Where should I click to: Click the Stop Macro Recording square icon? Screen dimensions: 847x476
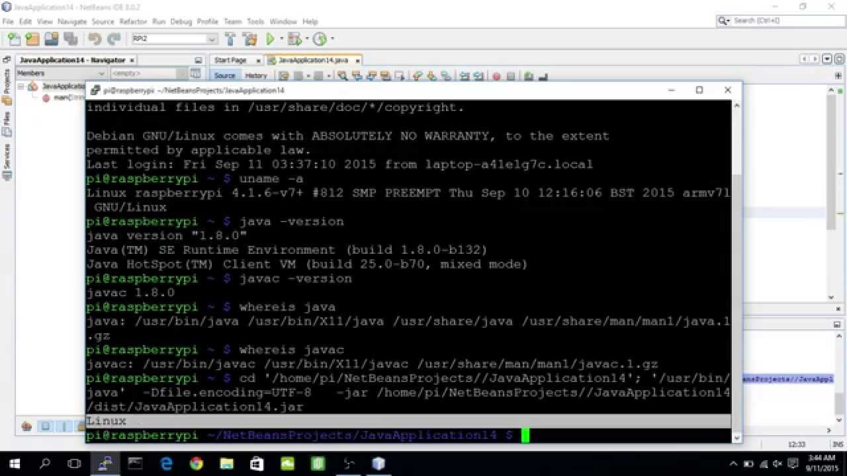510,76
